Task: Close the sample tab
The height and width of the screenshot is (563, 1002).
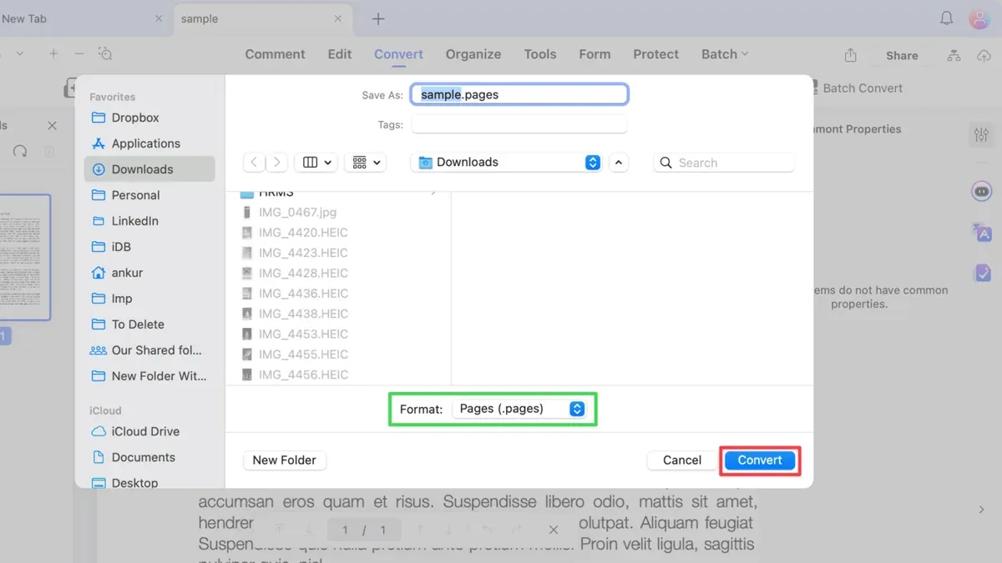Action: [x=338, y=18]
